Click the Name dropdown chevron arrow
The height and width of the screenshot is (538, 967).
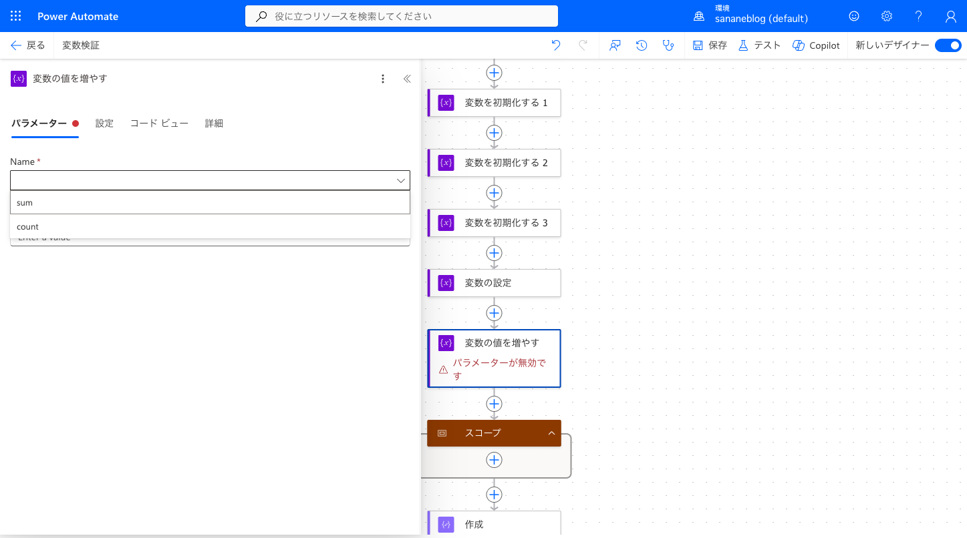pyautogui.click(x=400, y=180)
